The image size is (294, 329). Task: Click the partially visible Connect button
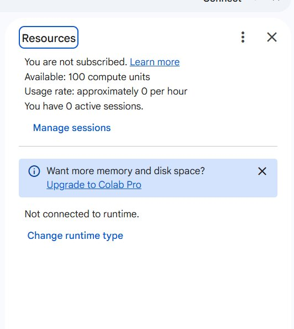222,1
